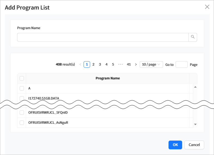214x155 pixels.
Task: Click the Go to page number box
Action: tap(182, 64)
